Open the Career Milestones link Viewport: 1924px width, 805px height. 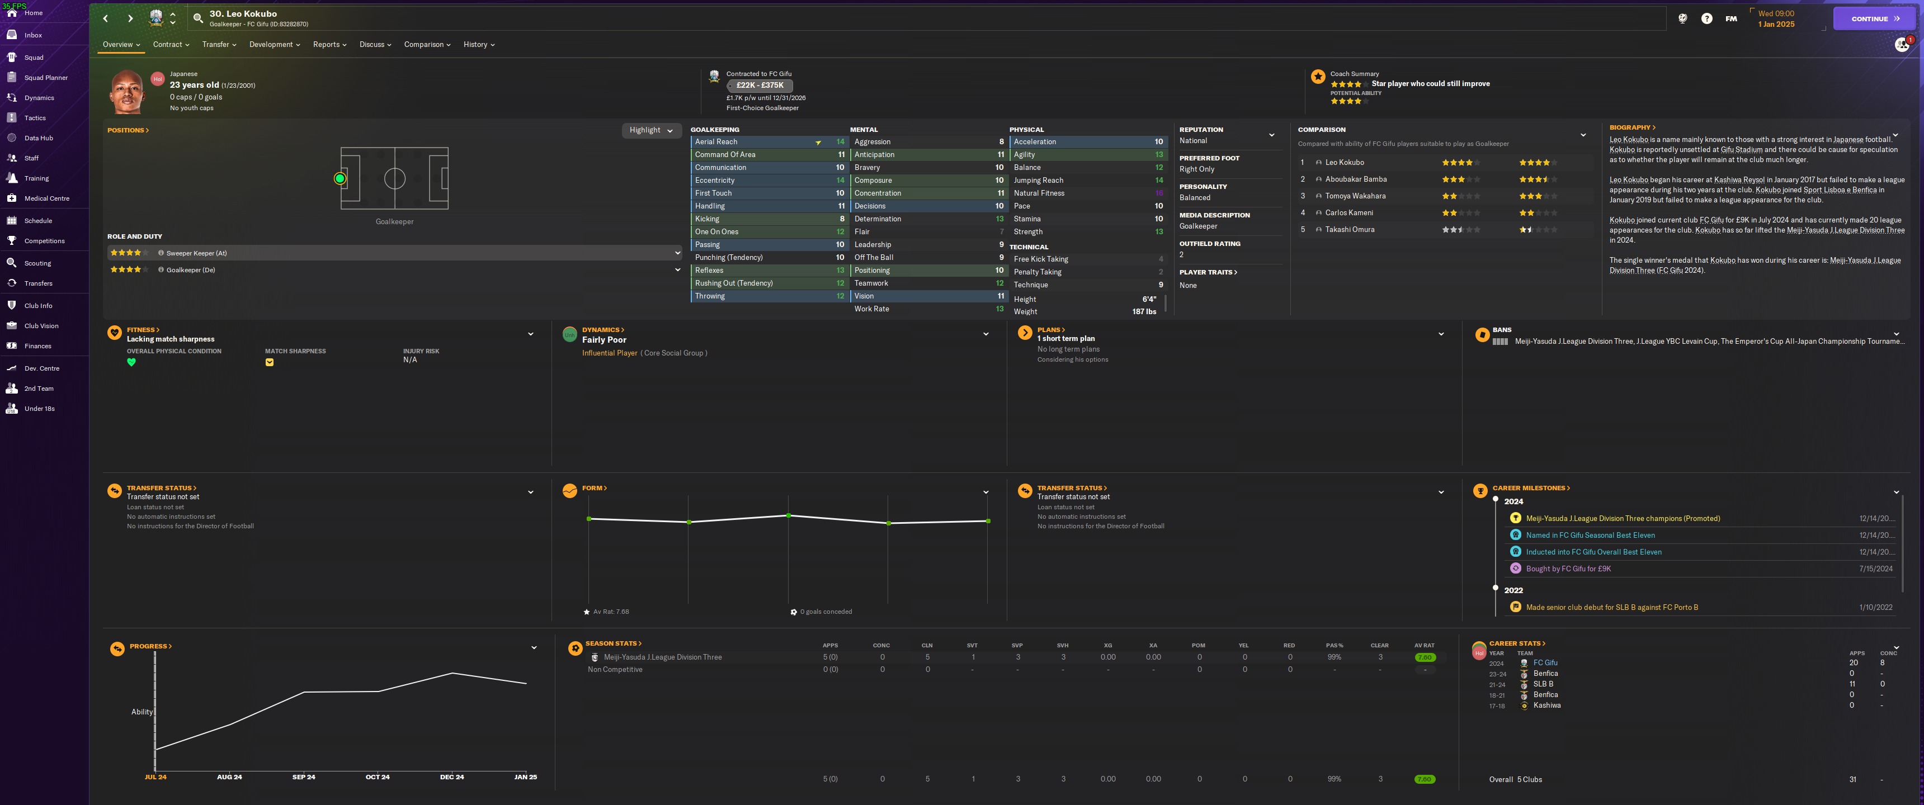pos(1530,489)
